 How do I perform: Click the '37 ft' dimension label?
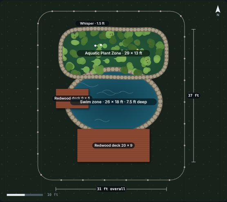pos(194,95)
